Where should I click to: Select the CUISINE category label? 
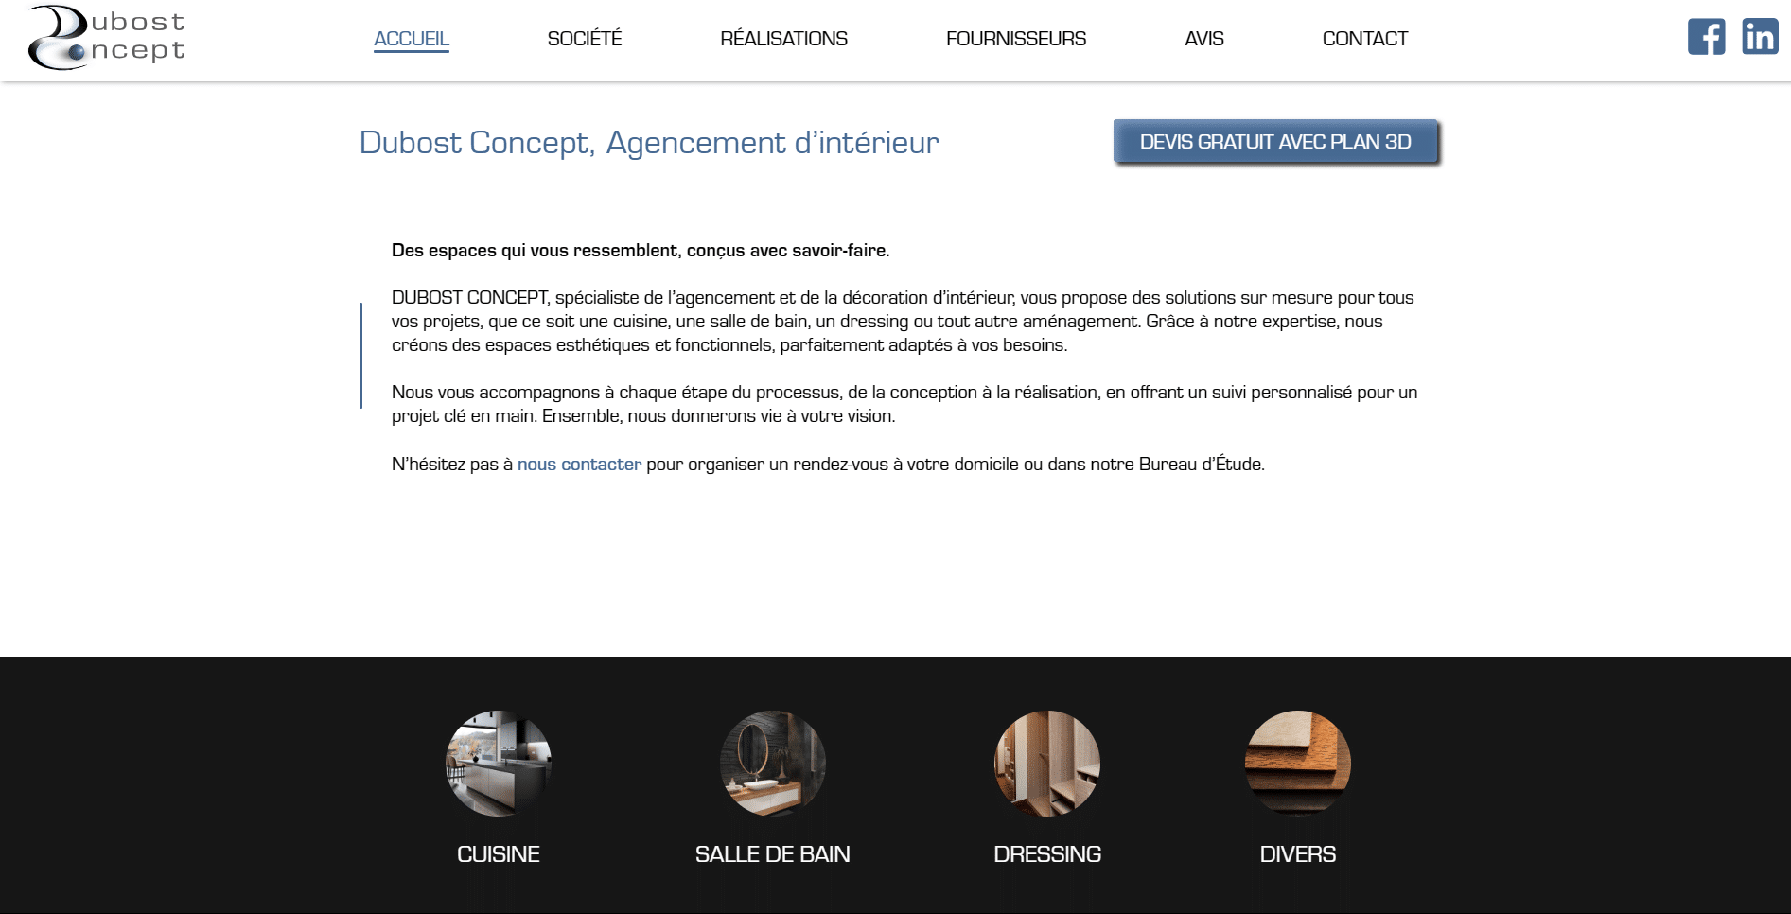499,854
